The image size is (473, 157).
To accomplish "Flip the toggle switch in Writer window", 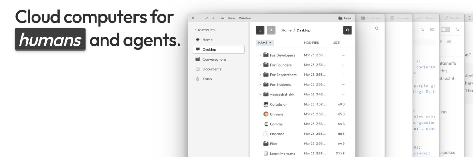I will 446,30.
